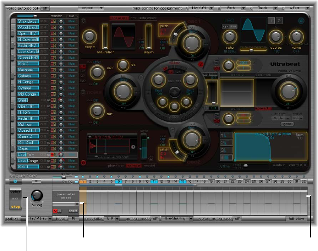Toggle voice auto select off button
The image size is (318, 251).
45,9
